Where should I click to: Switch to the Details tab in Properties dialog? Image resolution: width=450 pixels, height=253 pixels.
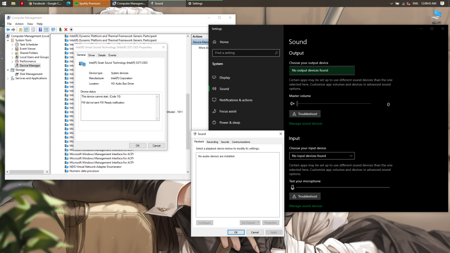(x=102, y=55)
